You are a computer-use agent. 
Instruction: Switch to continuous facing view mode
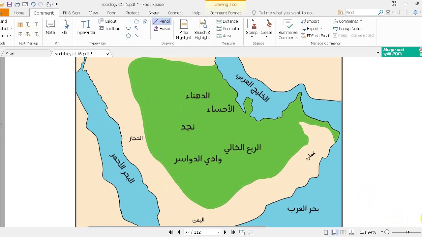tap(351, 232)
